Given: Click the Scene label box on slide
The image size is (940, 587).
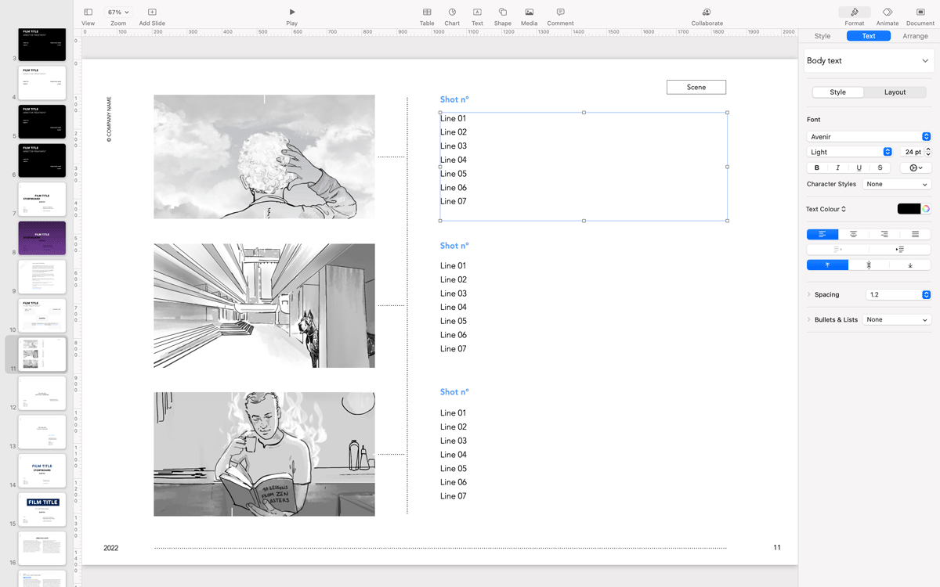Looking at the screenshot, I should click(696, 87).
